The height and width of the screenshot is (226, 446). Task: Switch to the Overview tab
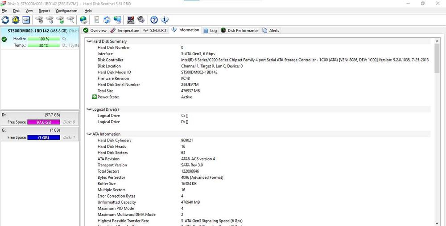pyautogui.click(x=95, y=30)
